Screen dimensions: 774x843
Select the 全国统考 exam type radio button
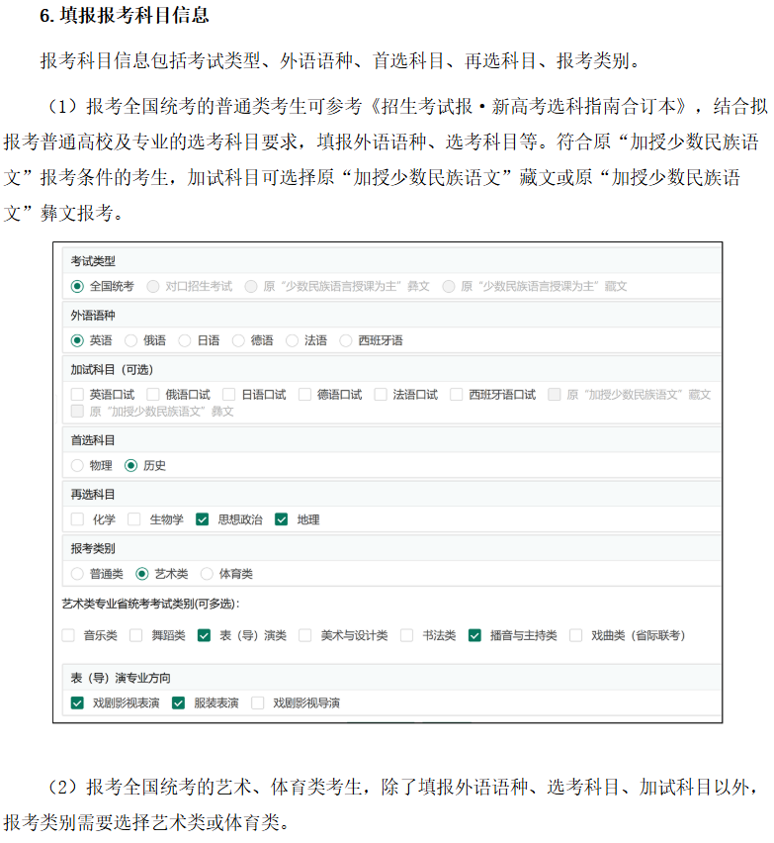(x=77, y=286)
